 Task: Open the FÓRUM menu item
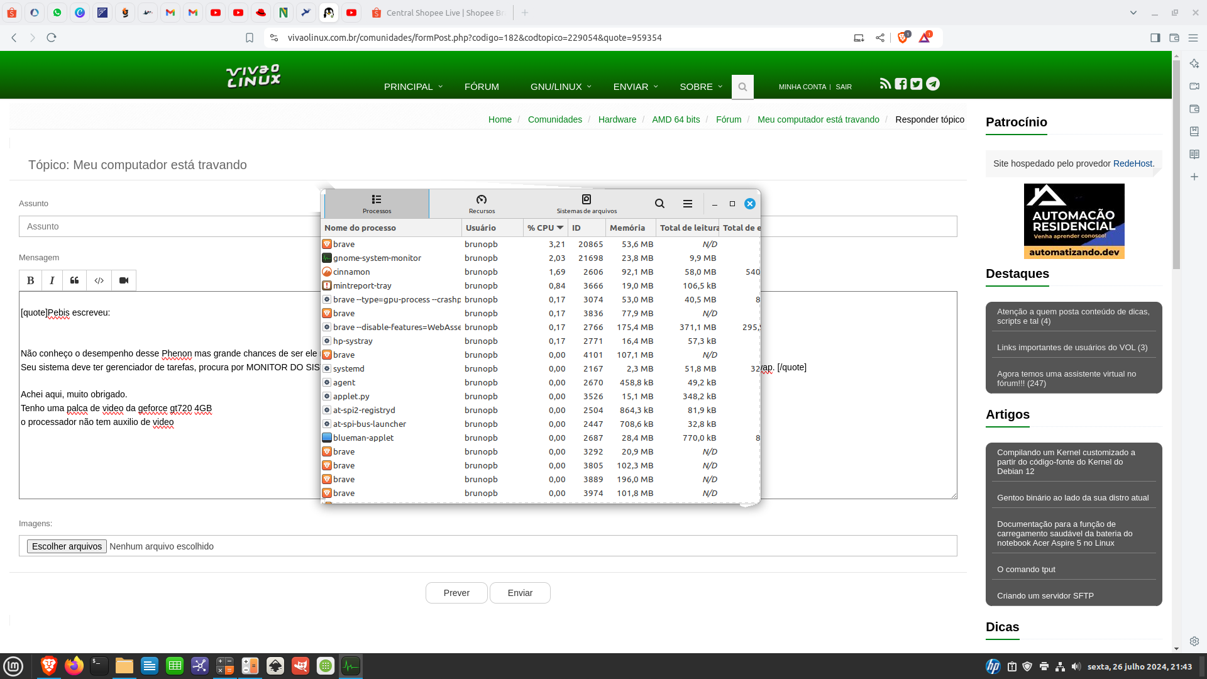482,87
